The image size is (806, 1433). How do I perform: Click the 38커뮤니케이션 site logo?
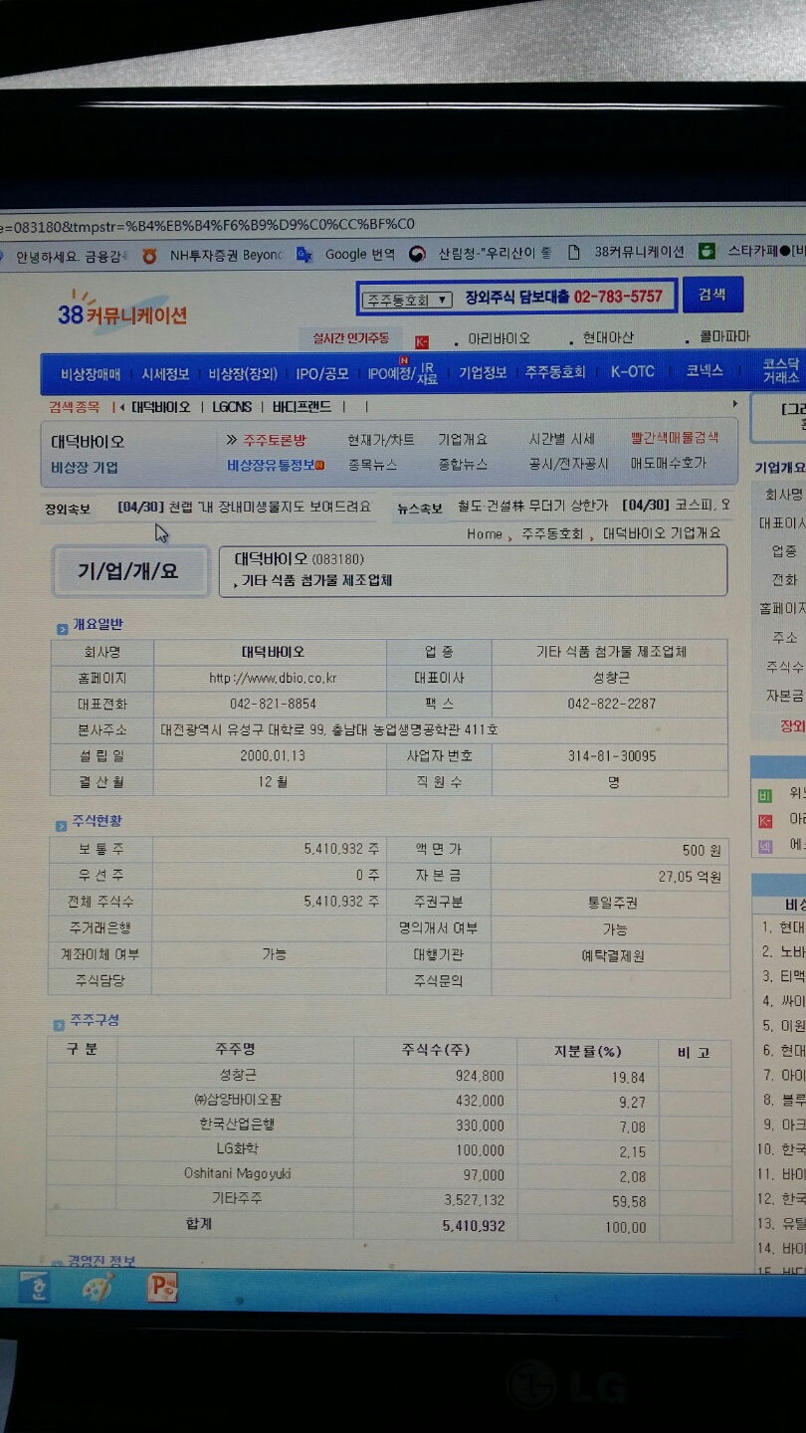(121, 313)
